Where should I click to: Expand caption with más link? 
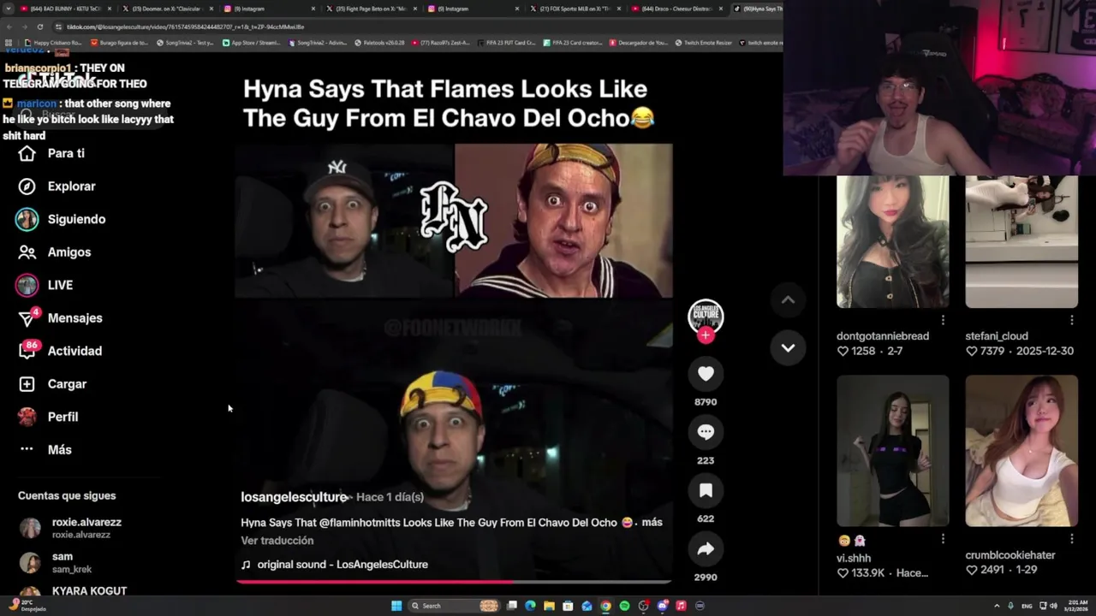coord(652,522)
